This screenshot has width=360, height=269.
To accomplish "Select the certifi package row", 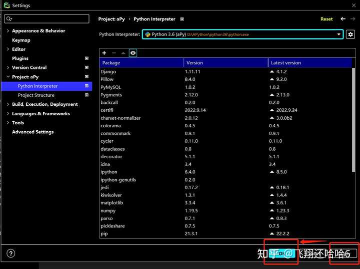I will (225, 110).
